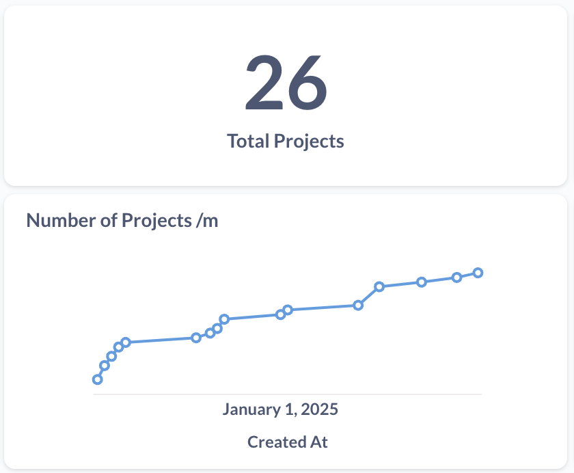Pick the fifth-to-last data point on the line

(358, 305)
